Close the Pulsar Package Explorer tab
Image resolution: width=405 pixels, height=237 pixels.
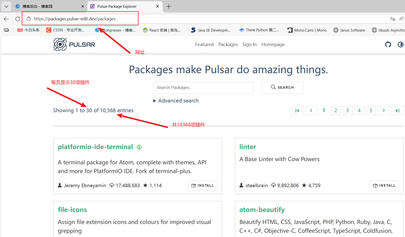[x=157, y=7]
